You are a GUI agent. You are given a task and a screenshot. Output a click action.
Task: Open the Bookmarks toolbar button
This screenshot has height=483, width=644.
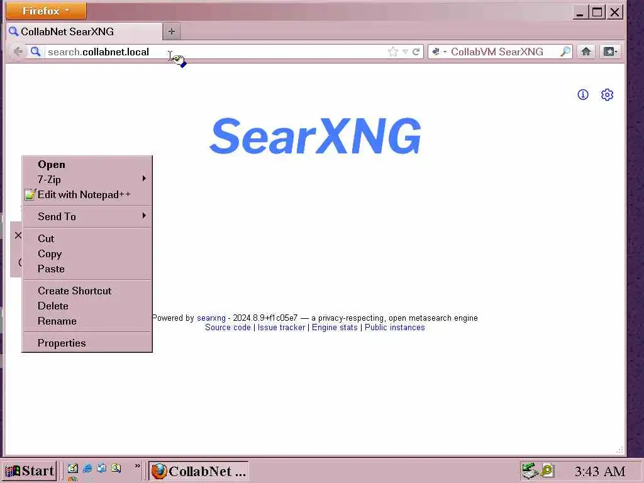point(610,52)
